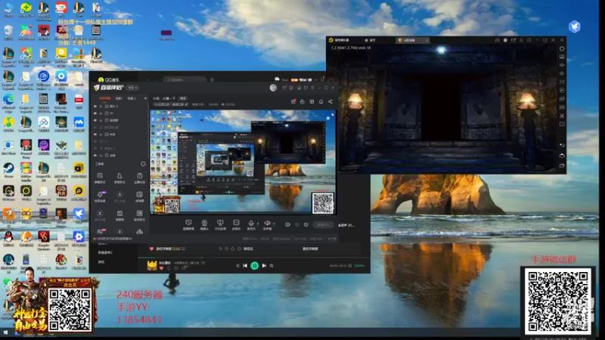Increase volume in emulator sidebar
605x340 pixels.
pyautogui.click(x=562, y=65)
